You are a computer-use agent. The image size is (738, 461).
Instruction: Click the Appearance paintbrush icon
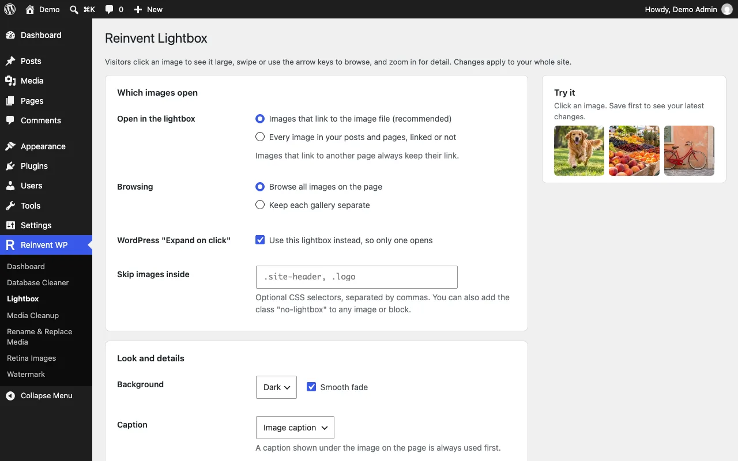click(10, 146)
